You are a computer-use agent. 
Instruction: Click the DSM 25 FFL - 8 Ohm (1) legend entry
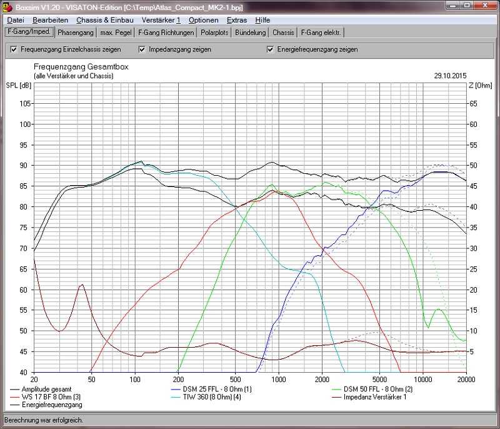(211, 389)
